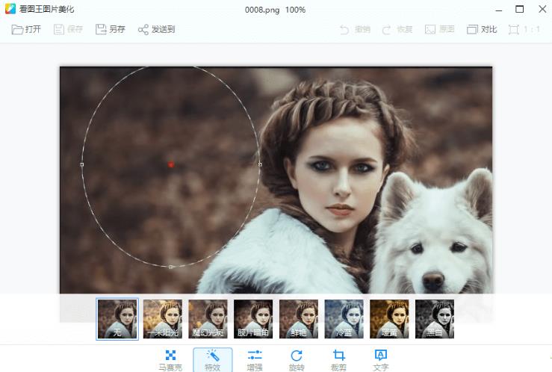Screen dimensions: 552x372
Task: Redo edit with 恢复 button
Action: click(397, 29)
